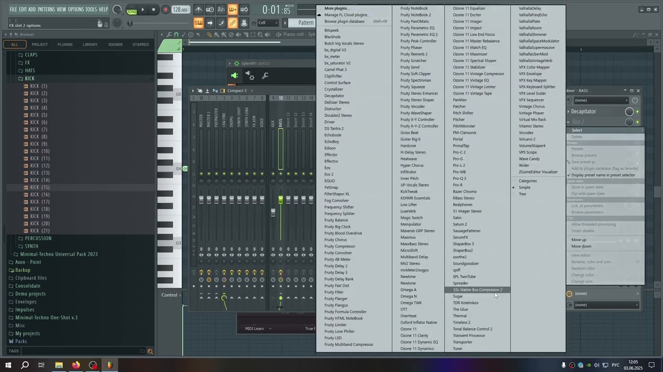Switch browser to PLUGINS tab
663x372 pixels.
tap(65, 44)
